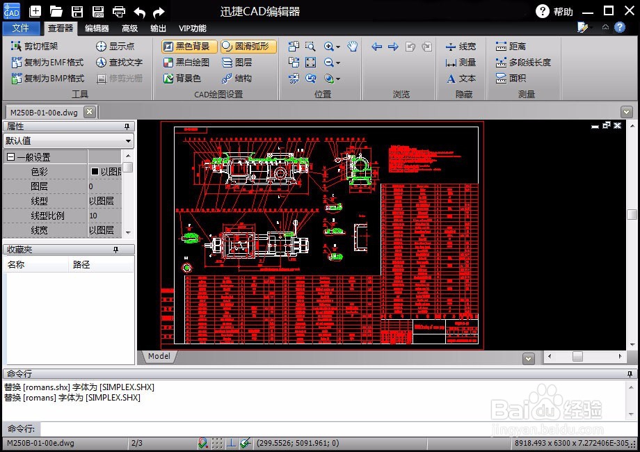Click the 帮助 help button
640x452 pixels.
pyautogui.click(x=554, y=11)
